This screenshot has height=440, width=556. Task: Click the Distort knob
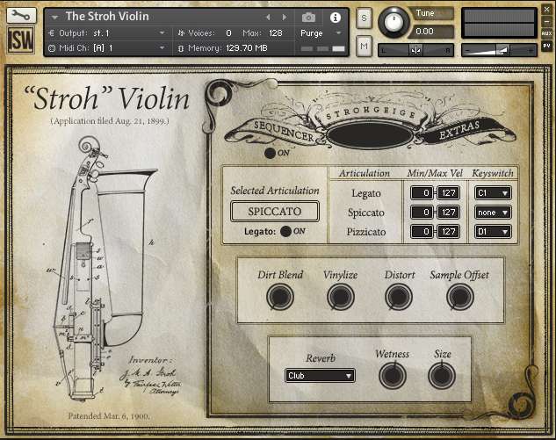(x=399, y=296)
